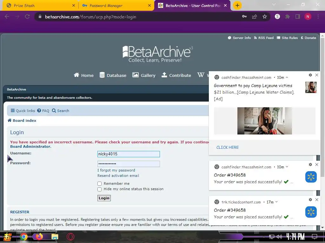Click the S extension icon
Image resolution: width=325 pixels, height=243 pixels.
[277, 16]
